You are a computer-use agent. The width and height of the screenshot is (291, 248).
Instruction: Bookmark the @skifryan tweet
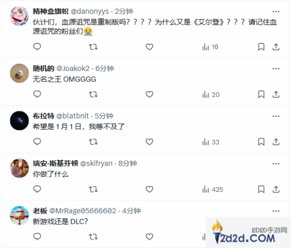click(x=261, y=189)
